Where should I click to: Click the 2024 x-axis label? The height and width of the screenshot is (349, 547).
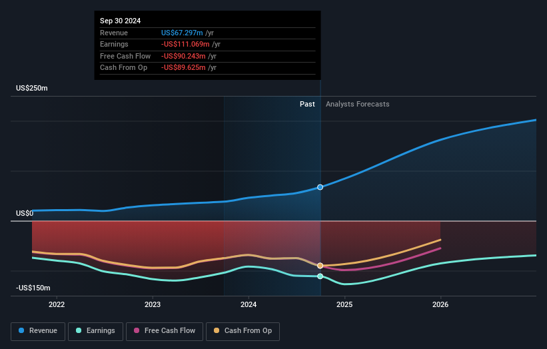[249, 304]
